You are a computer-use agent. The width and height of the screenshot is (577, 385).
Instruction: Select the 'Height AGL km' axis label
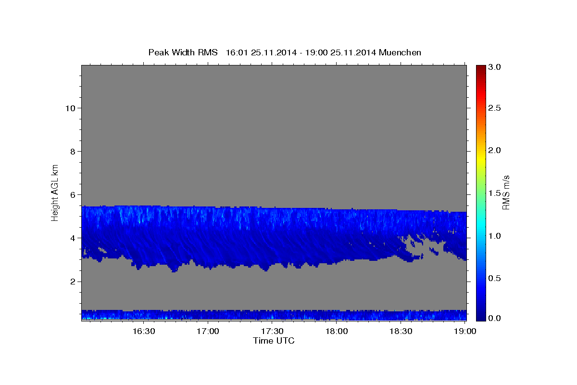tap(55, 192)
